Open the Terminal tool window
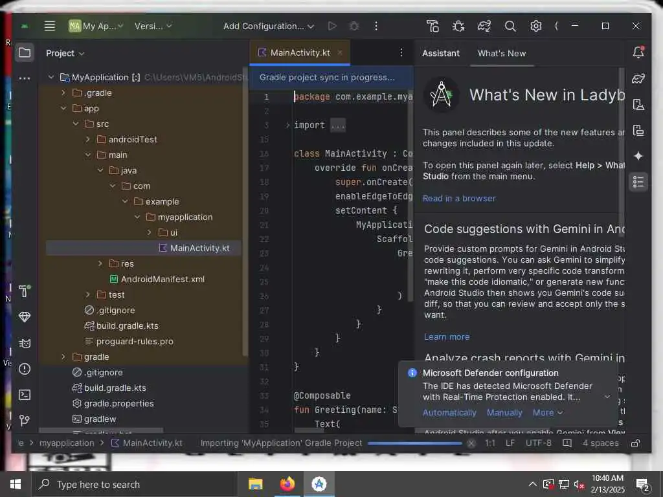 click(x=25, y=395)
